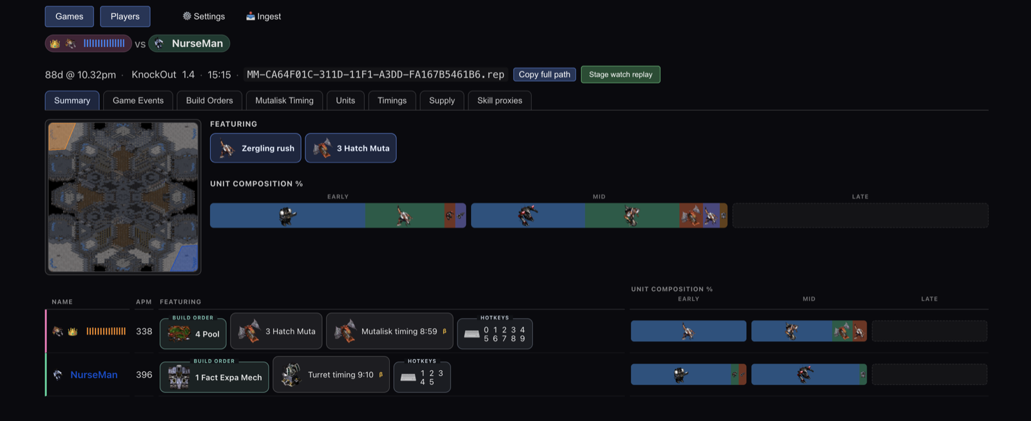The image size is (1031, 421).
Task: Click the replay file name MM-CA64F01C text
Action: pyautogui.click(x=375, y=75)
